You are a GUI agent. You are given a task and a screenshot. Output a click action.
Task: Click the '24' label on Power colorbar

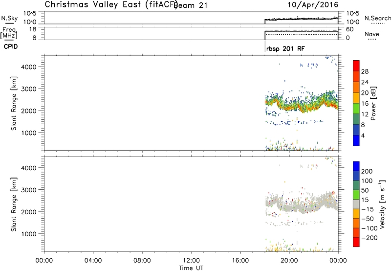point(365,82)
